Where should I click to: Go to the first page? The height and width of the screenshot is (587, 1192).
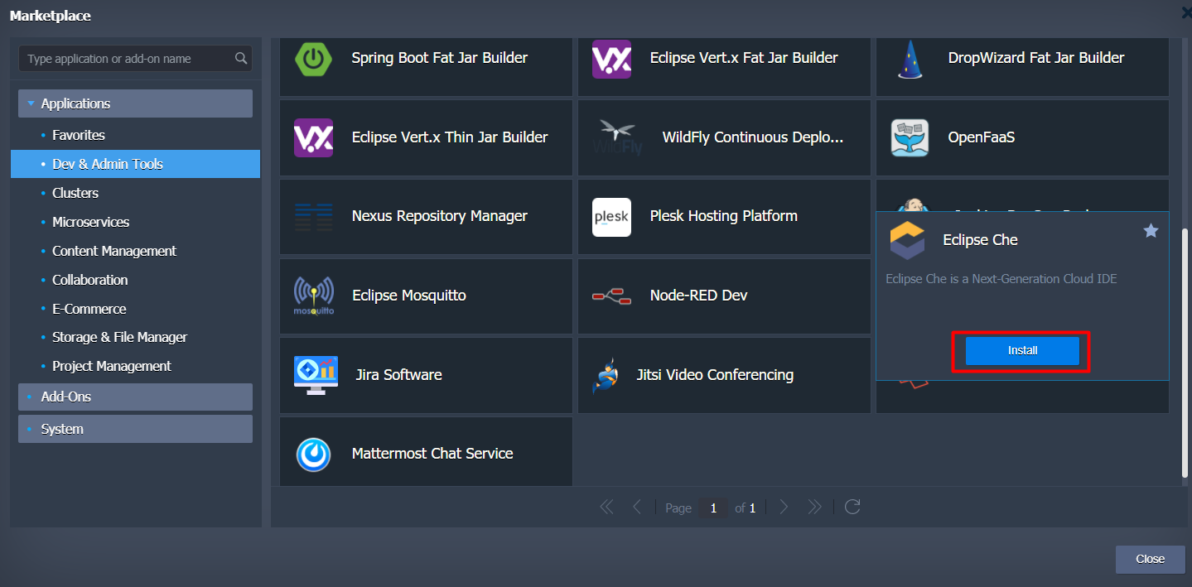606,507
